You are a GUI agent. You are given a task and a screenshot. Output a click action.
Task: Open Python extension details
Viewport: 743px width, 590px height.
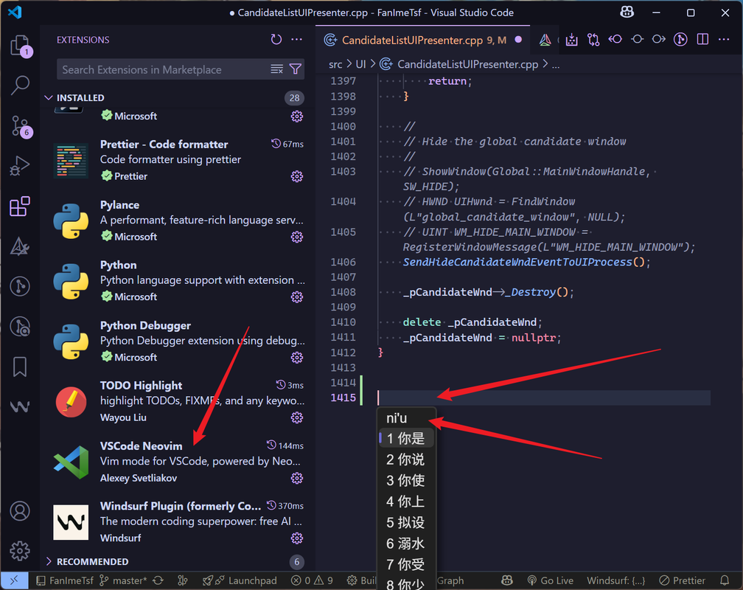pyautogui.click(x=179, y=281)
